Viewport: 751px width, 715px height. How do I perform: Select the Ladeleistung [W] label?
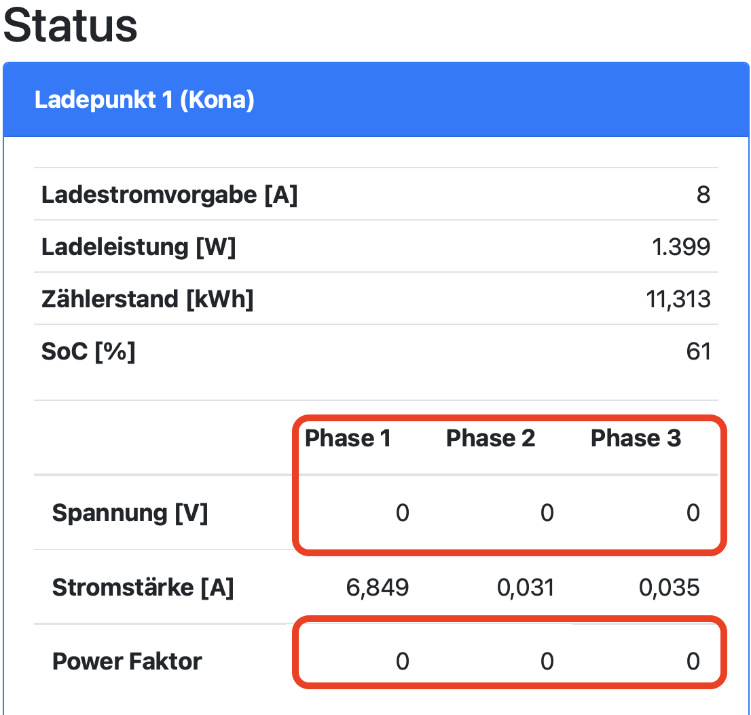139,247
